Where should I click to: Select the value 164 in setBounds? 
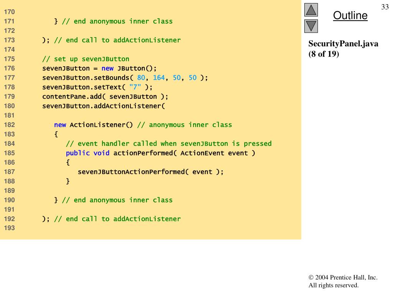pos(159,78)
